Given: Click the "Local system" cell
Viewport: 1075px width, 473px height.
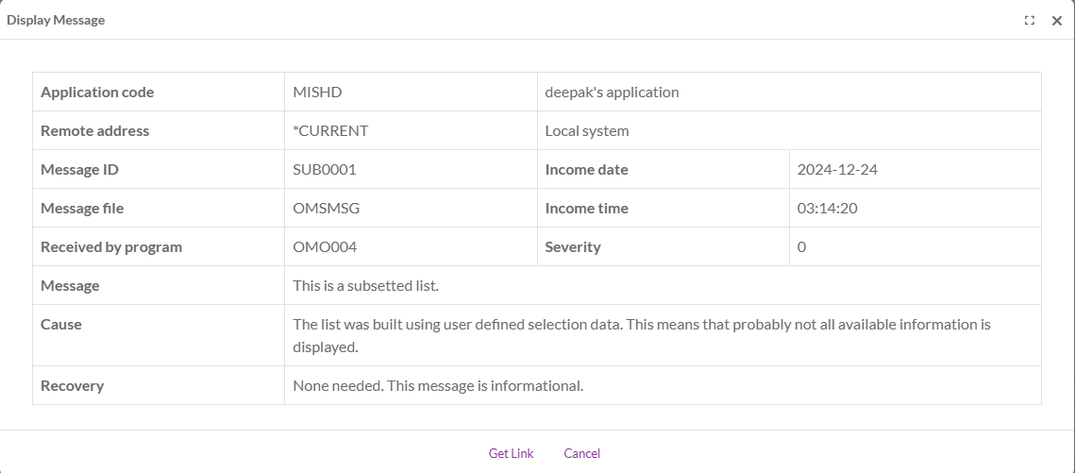Looking at the screenshot, I should click(x=587, y=131).
